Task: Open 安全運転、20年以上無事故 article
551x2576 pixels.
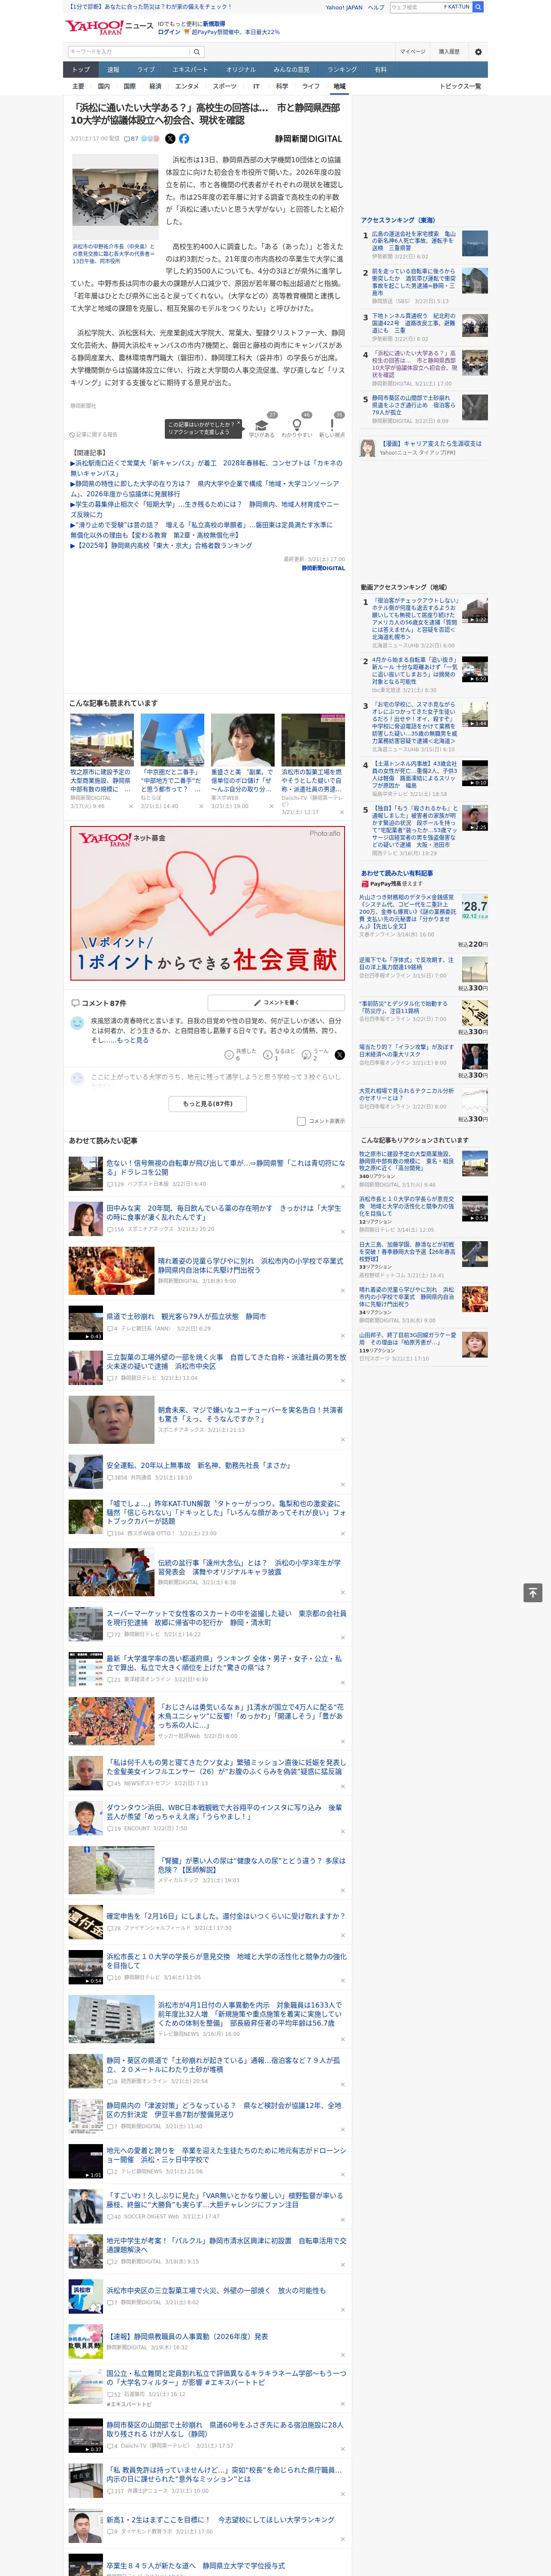Action: 199,1465
